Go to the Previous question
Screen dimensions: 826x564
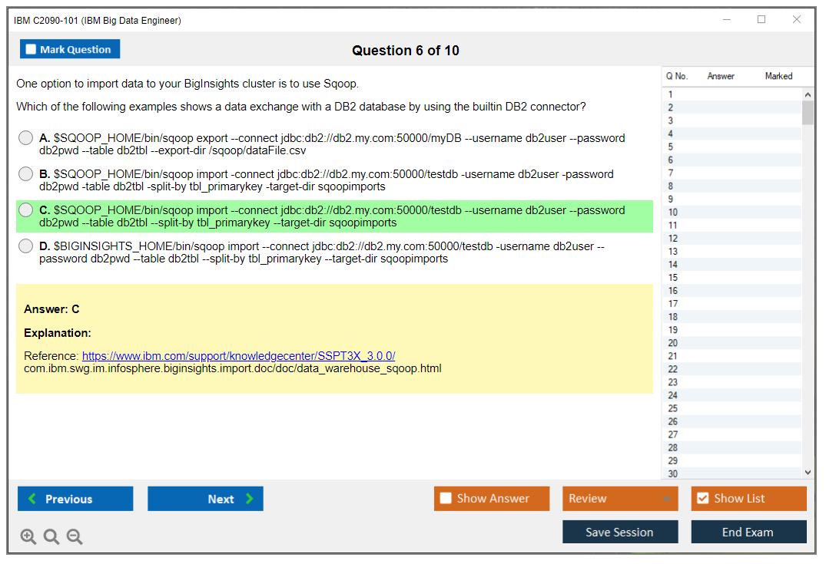(75, 499)
